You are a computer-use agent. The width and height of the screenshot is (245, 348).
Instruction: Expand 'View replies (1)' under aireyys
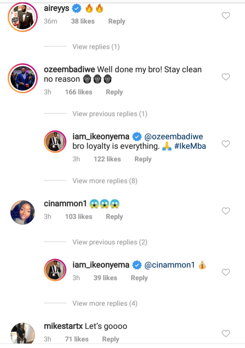coord(96,47)
